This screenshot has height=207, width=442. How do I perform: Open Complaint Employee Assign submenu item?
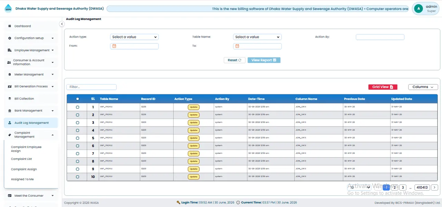click(26, 149)
